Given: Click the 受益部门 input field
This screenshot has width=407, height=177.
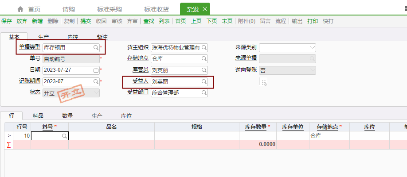Looking at the screenshot, I should tap(175, 93).
